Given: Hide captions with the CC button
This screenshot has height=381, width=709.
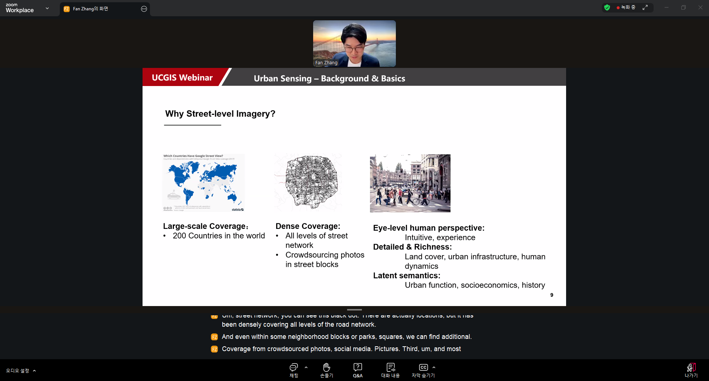Looking at the screenshot, I should coord(423,370).
